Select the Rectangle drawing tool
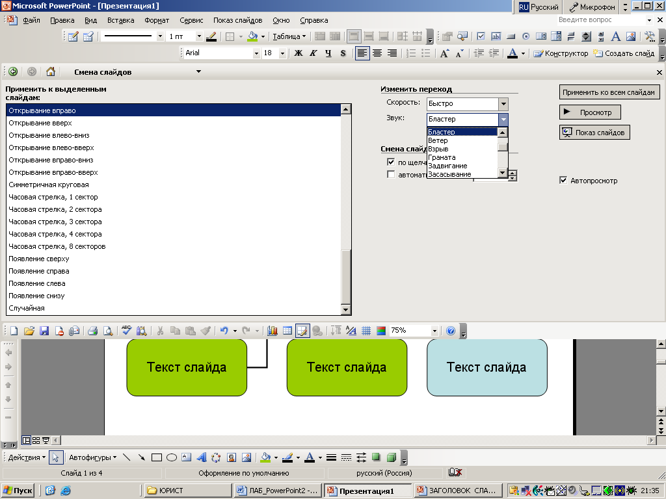The height and width of the screenshot is (499, 666). pyautogui.click(x=157, y=457)
